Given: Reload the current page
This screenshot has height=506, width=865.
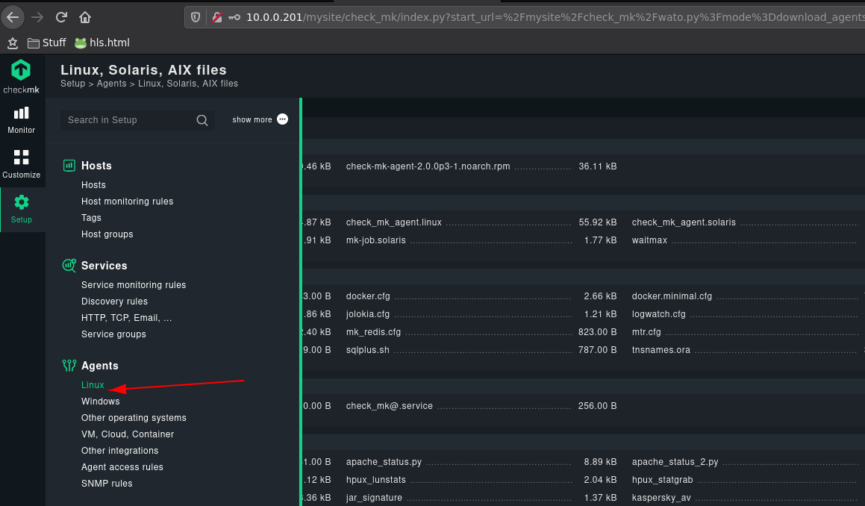Looking at the screenshot, I should pyautogui.click(x=61, y=17).
